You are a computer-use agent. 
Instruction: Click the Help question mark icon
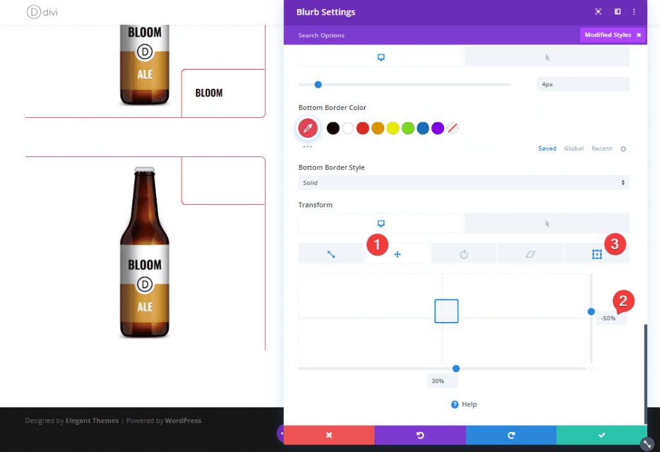[454, 404]
